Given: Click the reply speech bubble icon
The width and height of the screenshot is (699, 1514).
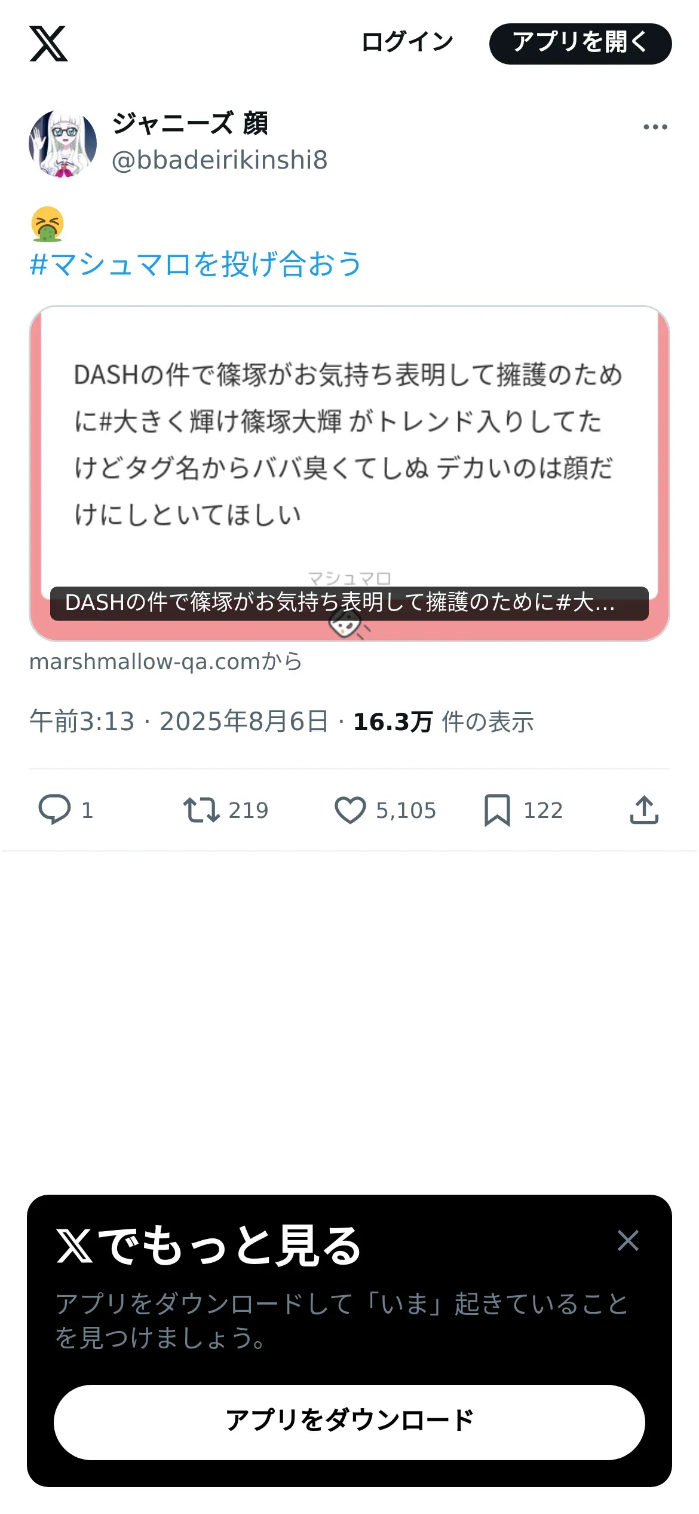Looking at the screenshot, I should click(54, 810).
